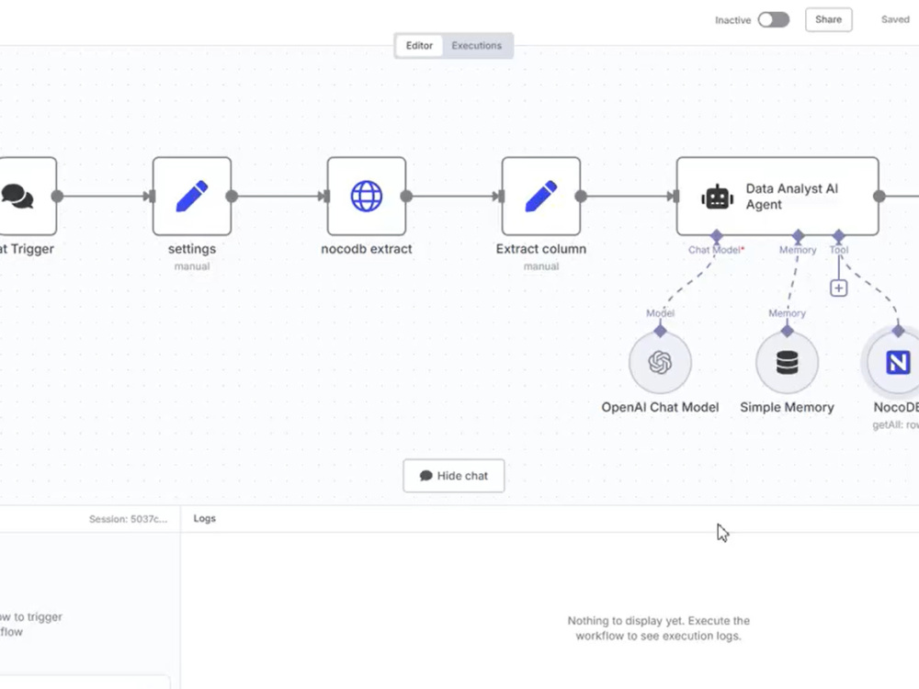
Task: Click the Chat Model diamond connector
Action: pyautogui.click(x=716, y=236)
